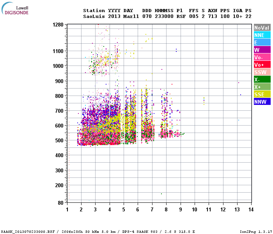Image resolution: width=273 pixels, height=234 pixels.
Task: Click the W legend color box
Action: (x=262, y=50)
